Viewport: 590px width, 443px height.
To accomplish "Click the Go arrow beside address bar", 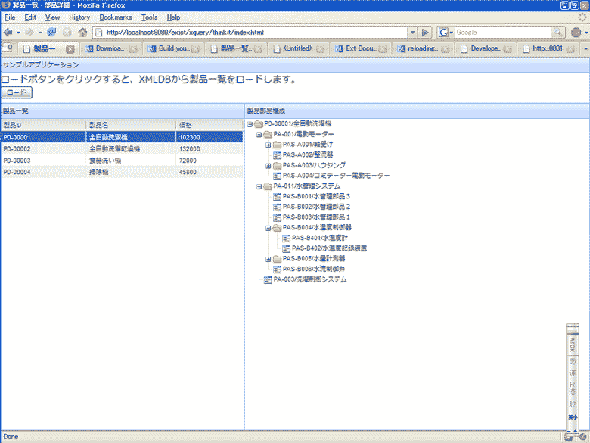I will point(426,33).
